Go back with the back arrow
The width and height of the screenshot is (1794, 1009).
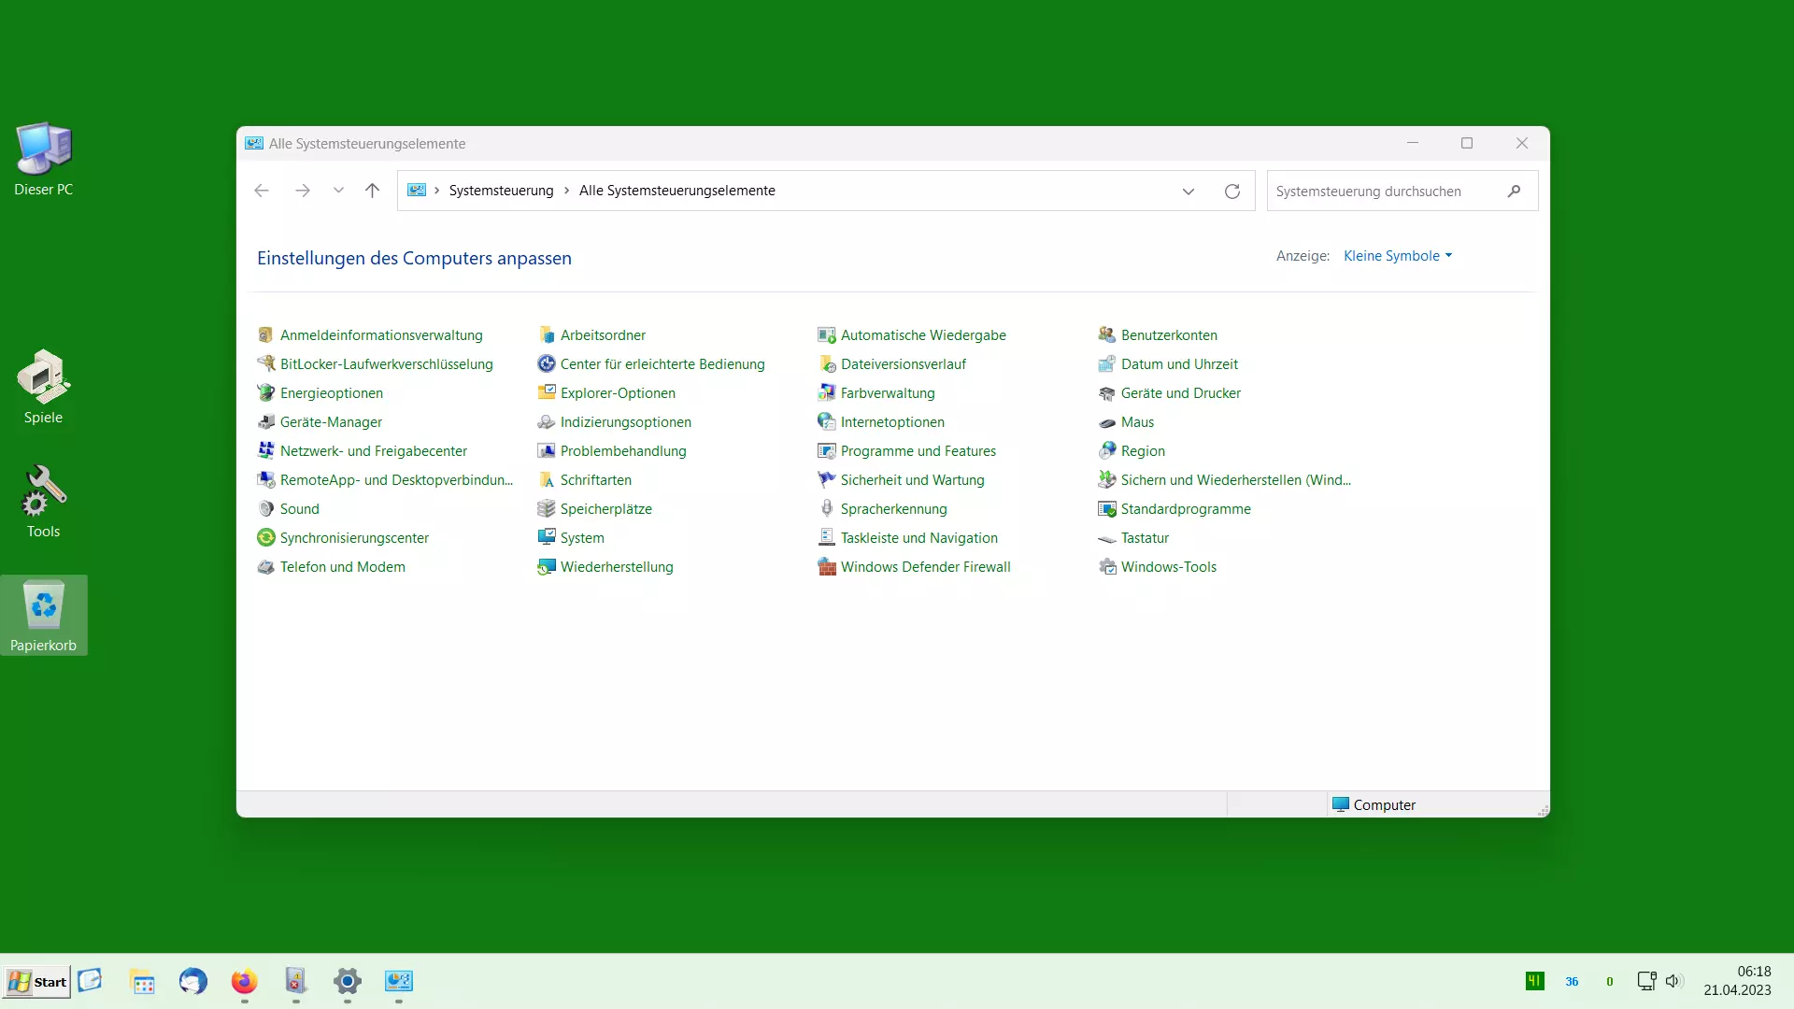coord(262,191)
